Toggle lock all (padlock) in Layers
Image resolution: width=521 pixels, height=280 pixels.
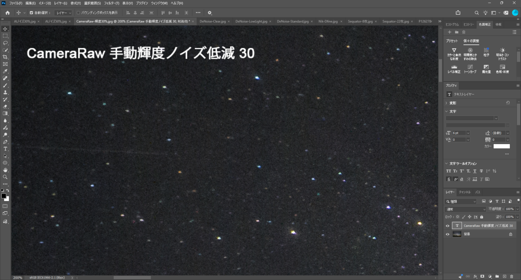click(x=481, y=217)
